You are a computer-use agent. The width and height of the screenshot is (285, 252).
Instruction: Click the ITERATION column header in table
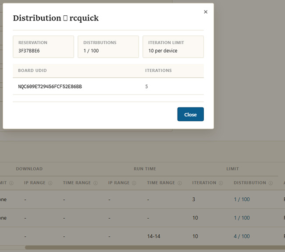204,183
